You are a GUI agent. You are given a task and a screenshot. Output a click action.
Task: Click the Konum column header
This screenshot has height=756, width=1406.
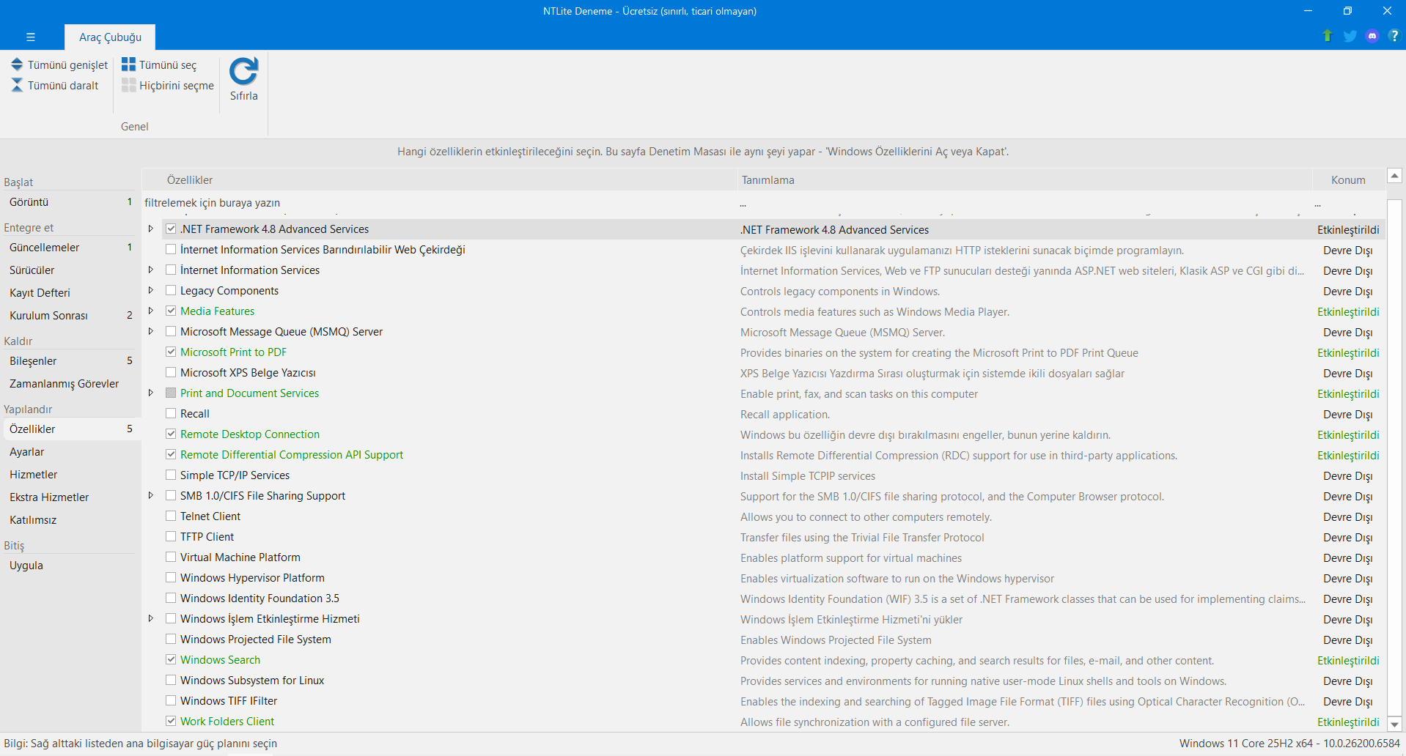[1348, 180]
